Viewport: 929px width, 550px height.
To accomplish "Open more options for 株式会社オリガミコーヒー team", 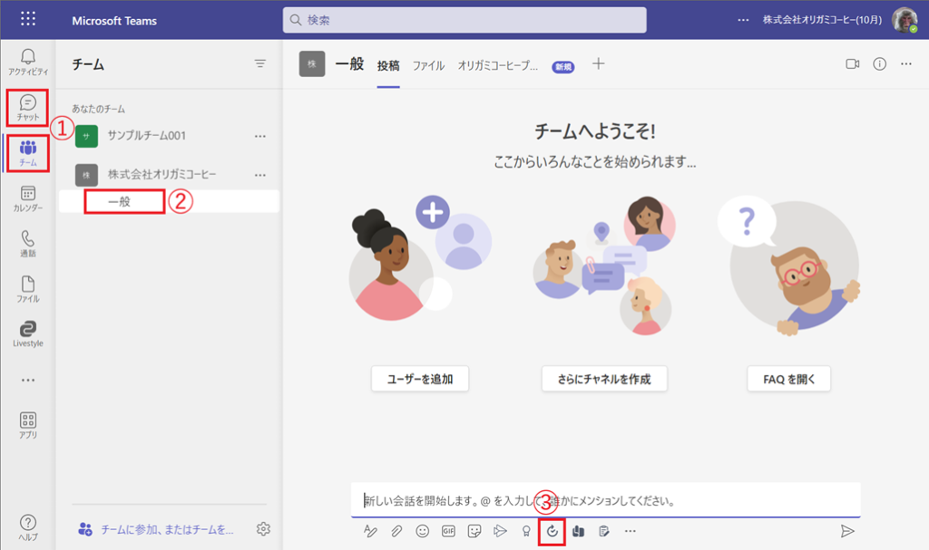I will pyautogui.click(x=260, y=174).
